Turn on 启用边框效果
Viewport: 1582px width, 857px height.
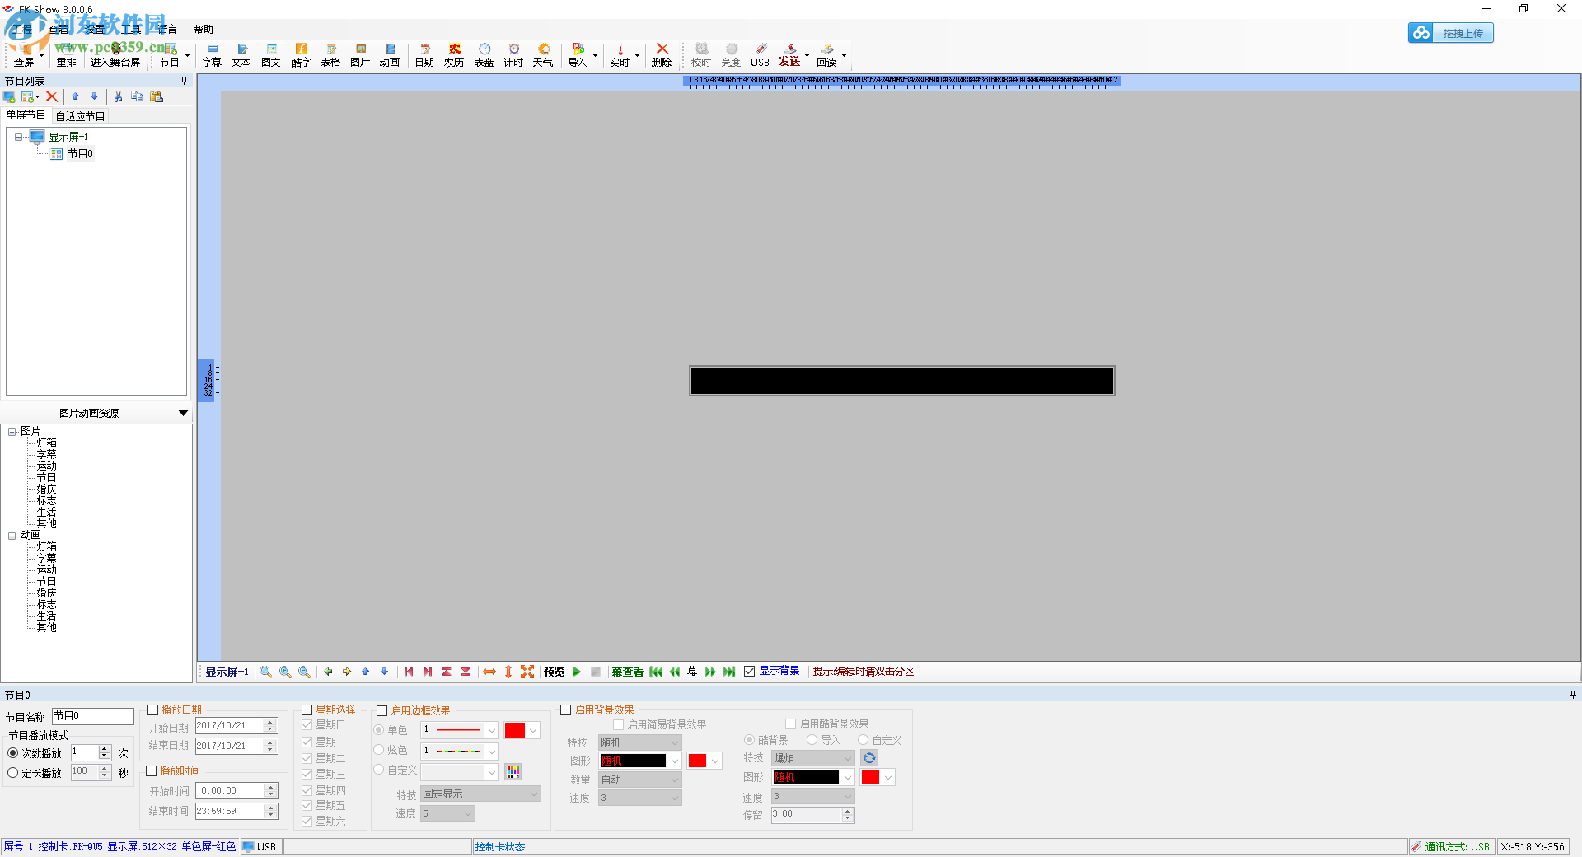(x=381, y=710)
